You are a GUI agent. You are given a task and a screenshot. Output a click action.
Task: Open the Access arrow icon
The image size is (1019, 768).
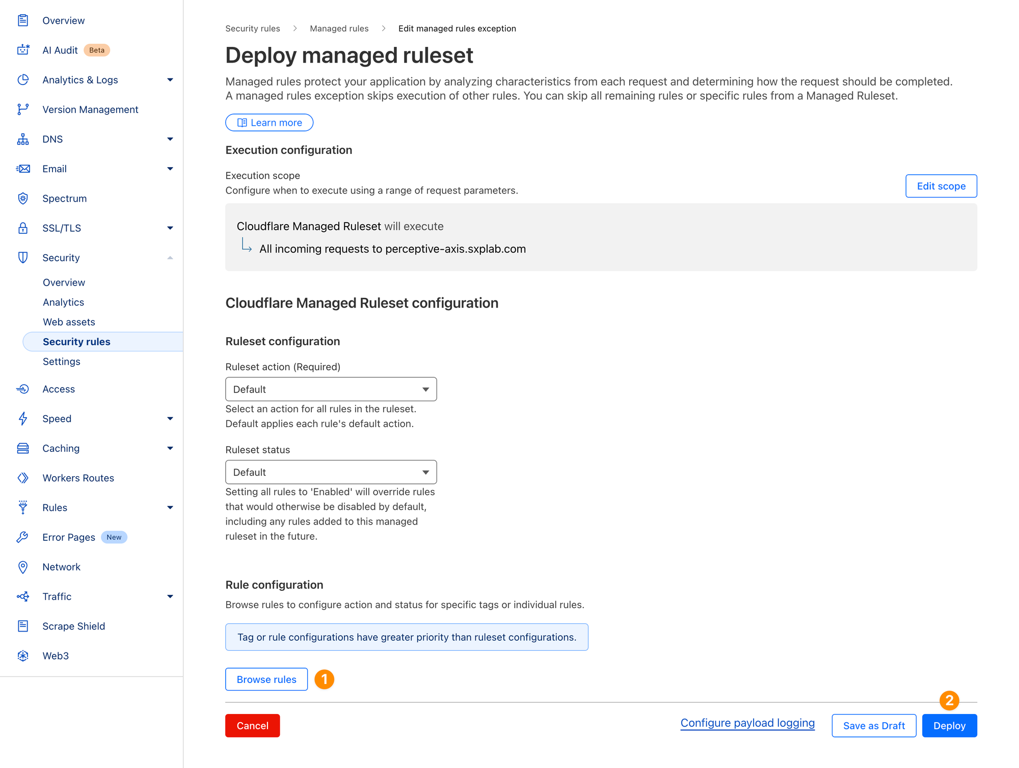point(23,389)
